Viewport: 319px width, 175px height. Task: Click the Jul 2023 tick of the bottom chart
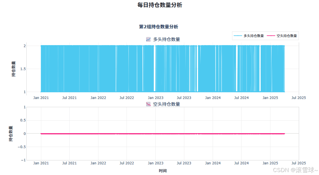click(x=184, y=163)
